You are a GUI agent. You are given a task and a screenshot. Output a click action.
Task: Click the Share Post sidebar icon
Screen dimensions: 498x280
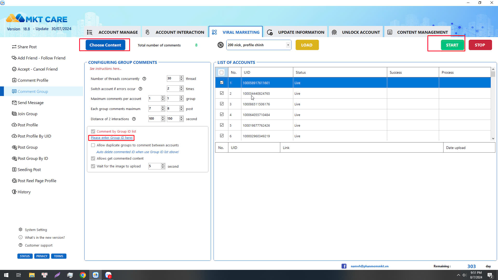(x=14, y=47)
